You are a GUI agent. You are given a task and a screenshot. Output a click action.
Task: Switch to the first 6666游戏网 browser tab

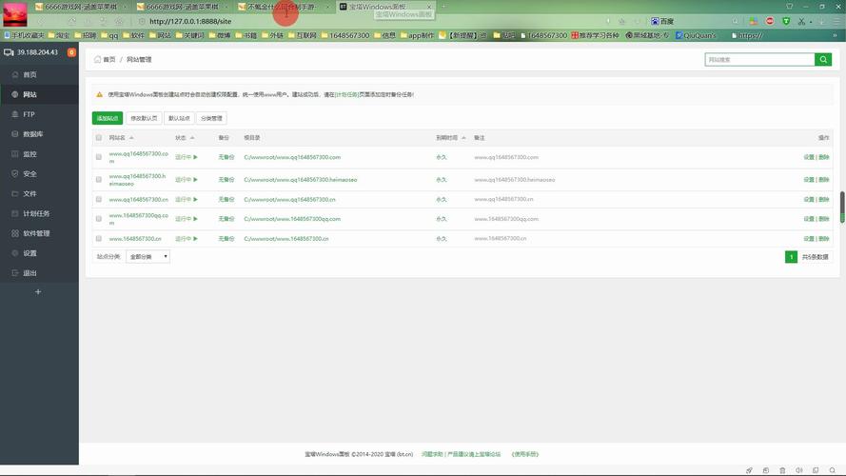coord(79,7)
